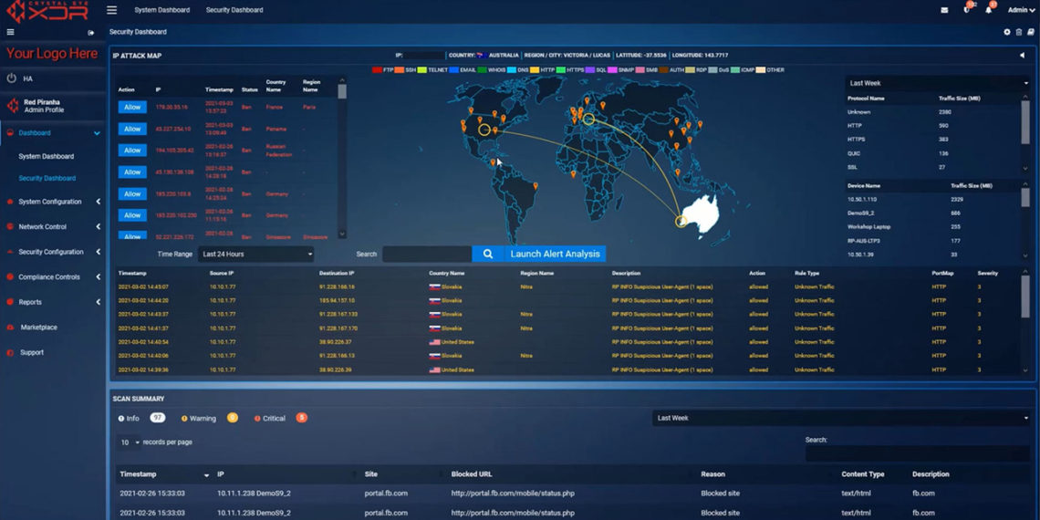The width and height of the screenshot is (1040, 520).
Task: Open Time Range Last 24 Hours dropdown
Action: [x=256, y=254]
